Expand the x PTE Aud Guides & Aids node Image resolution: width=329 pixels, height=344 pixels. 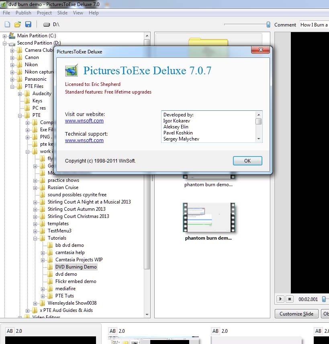click(x=27, y=311)
